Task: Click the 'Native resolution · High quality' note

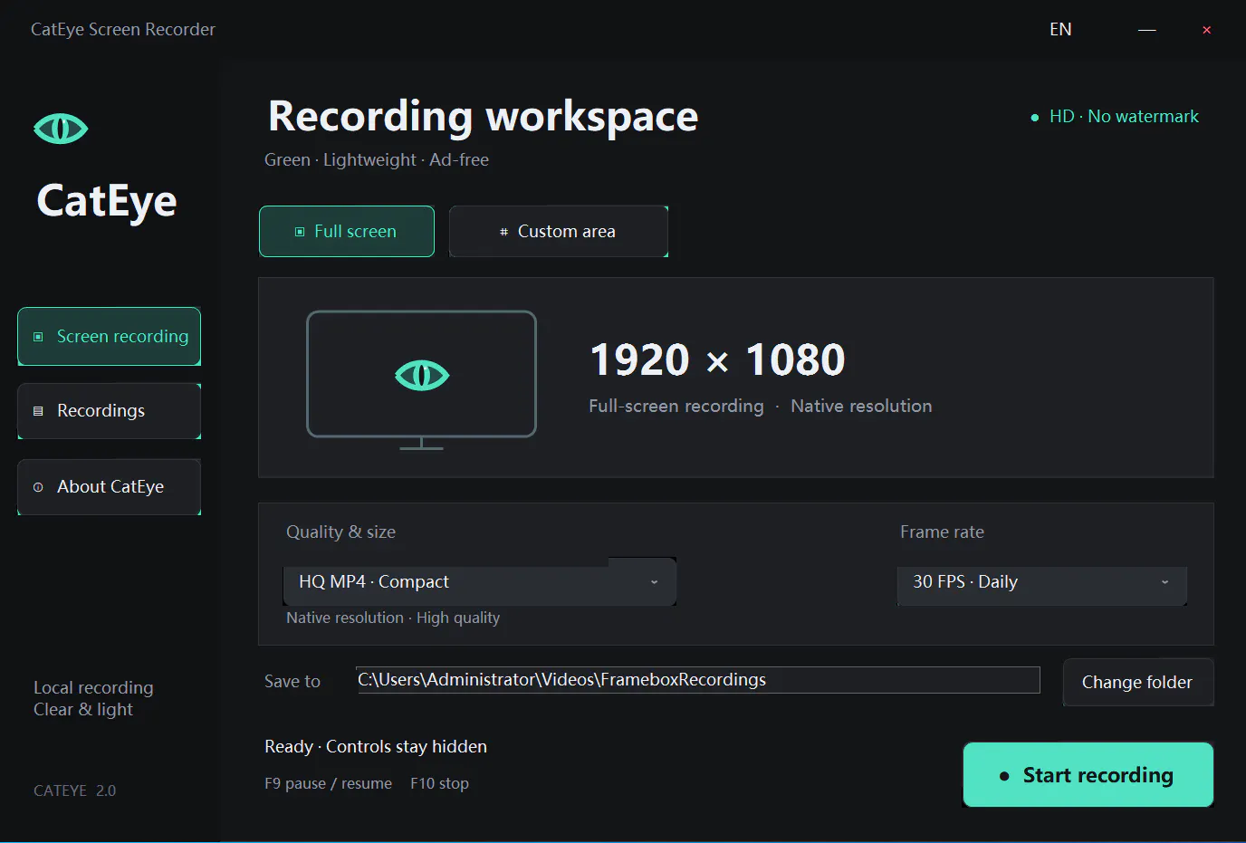Action: [x=393, y=618]
